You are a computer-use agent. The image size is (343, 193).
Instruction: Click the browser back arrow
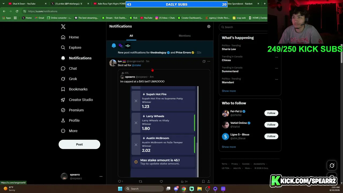tap(4, 11)
